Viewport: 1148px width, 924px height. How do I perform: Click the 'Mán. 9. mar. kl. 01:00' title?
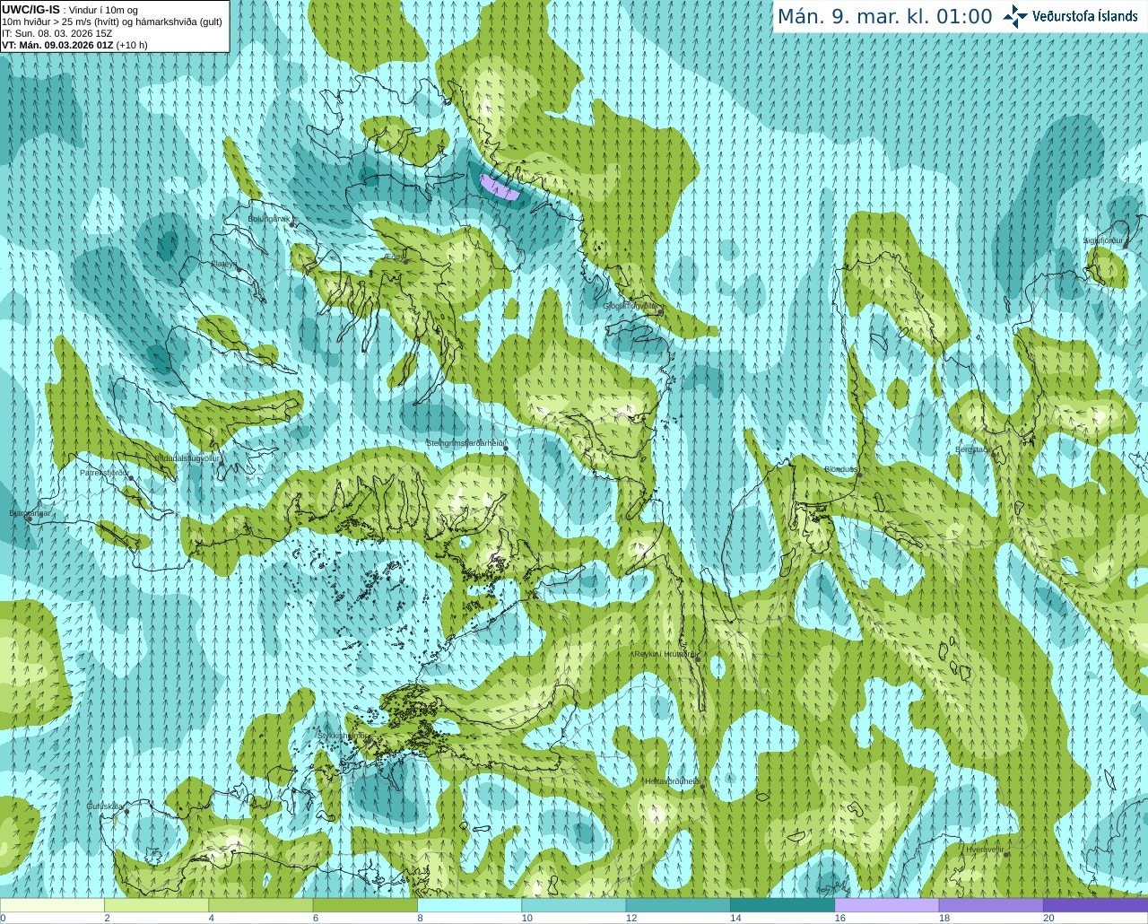(884, 17)
